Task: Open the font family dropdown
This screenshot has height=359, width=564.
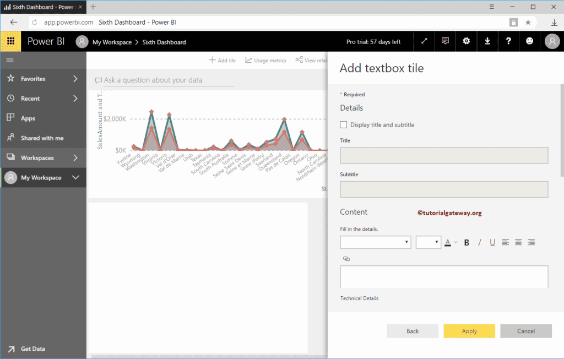Action: pos(375,242)
